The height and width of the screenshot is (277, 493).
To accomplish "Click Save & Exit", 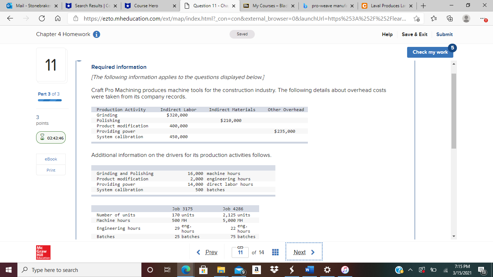I will coord(414,34).
